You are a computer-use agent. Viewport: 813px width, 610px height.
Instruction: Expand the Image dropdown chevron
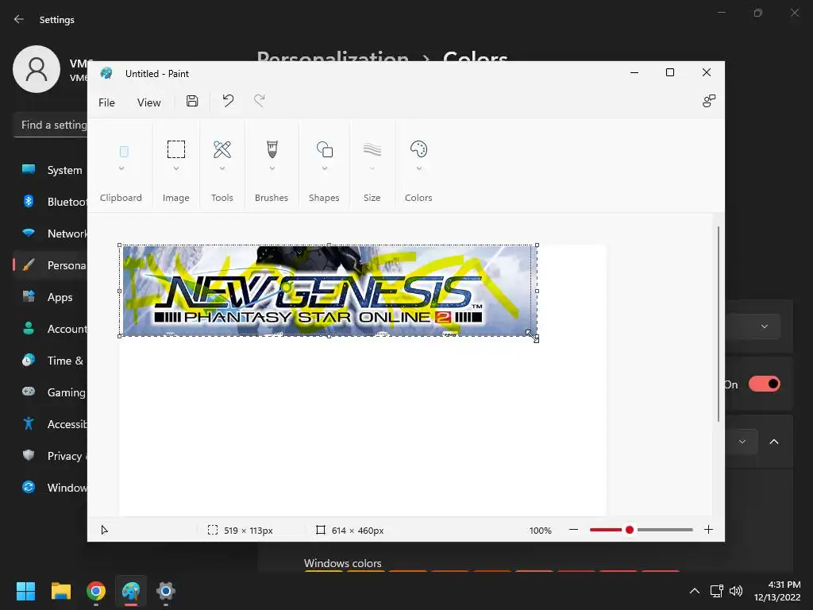[x=176, y=168]
